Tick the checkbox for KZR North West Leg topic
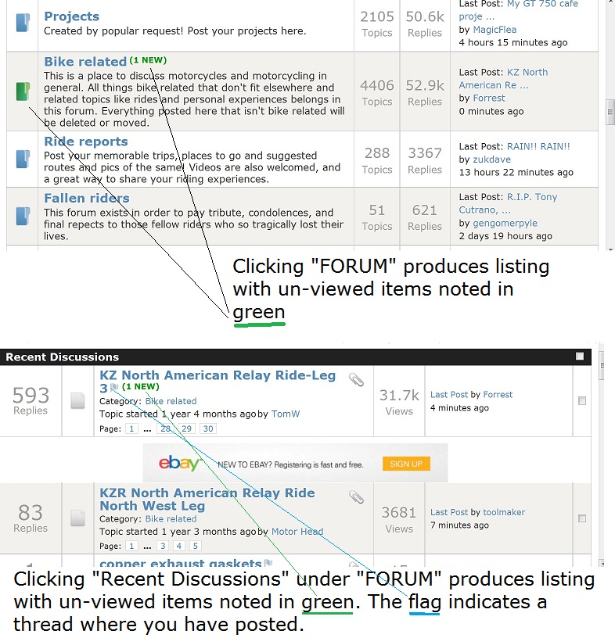Image resolution: width=615 pixels, height=638 pixels. 581,518
